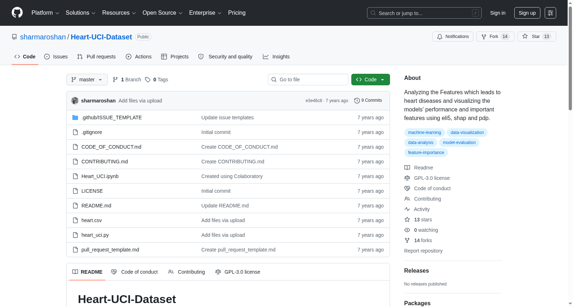
Task: Open the Platform menu
Action: pyautogui.click(x=45, y=13)
